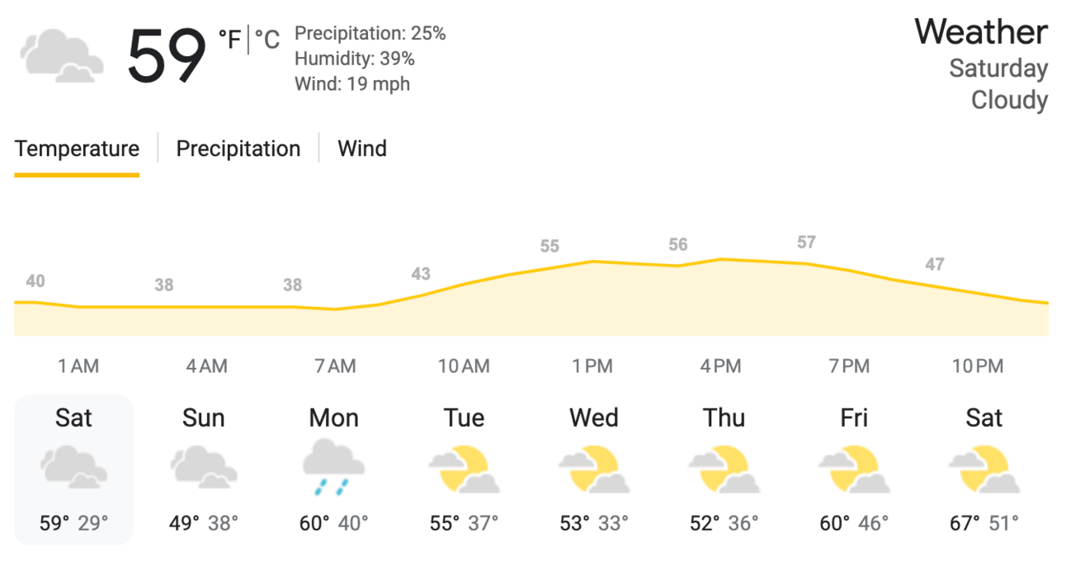The width and height of the screenshot is (1066, 566).
Task: Choose the Mon day label
Action: pyautogui.click(x=334, y=418)
